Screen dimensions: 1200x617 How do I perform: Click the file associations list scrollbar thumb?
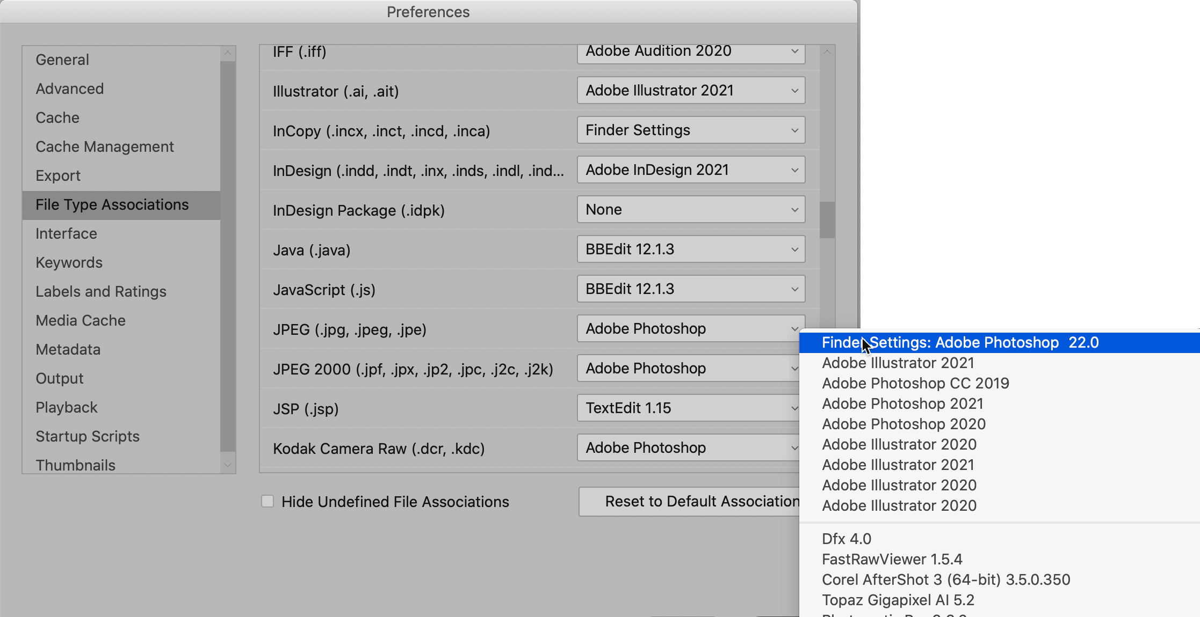coord(827,220)
